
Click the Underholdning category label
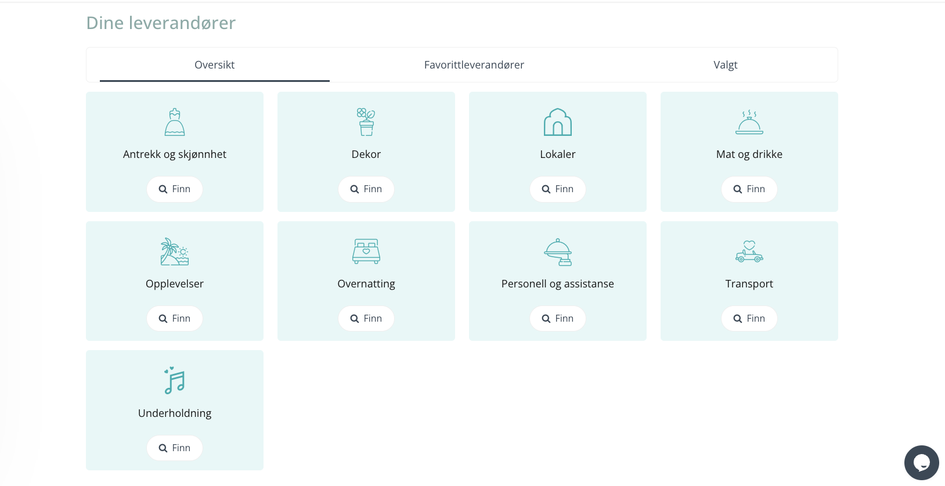tap(175, 413)
